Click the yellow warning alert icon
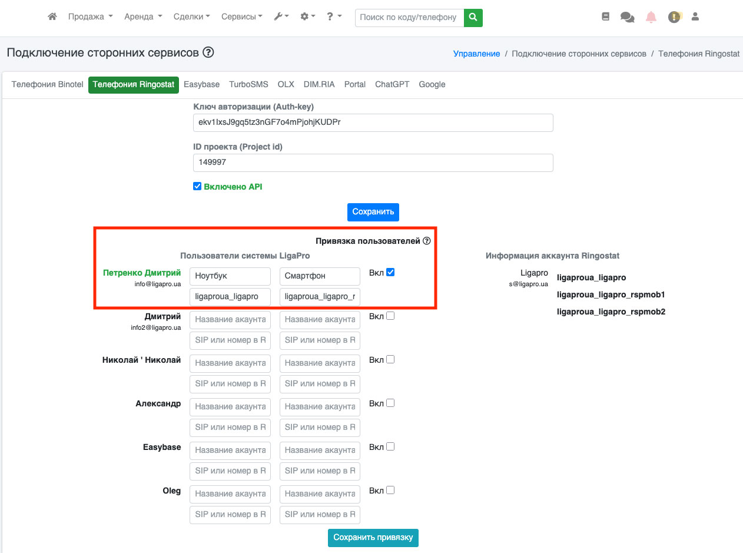 [674, 17]
